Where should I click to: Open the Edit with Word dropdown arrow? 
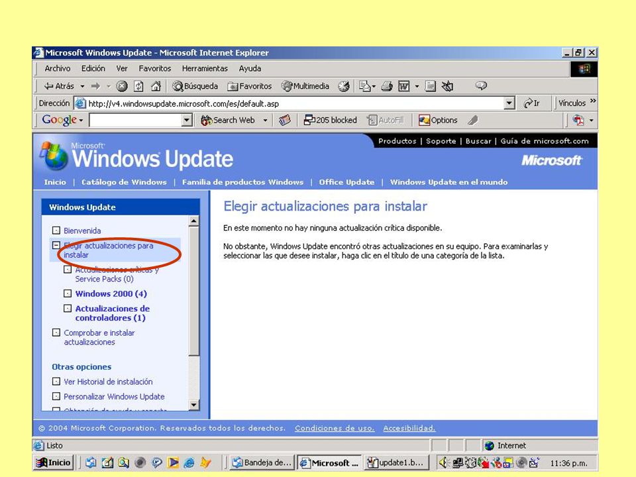417,86
